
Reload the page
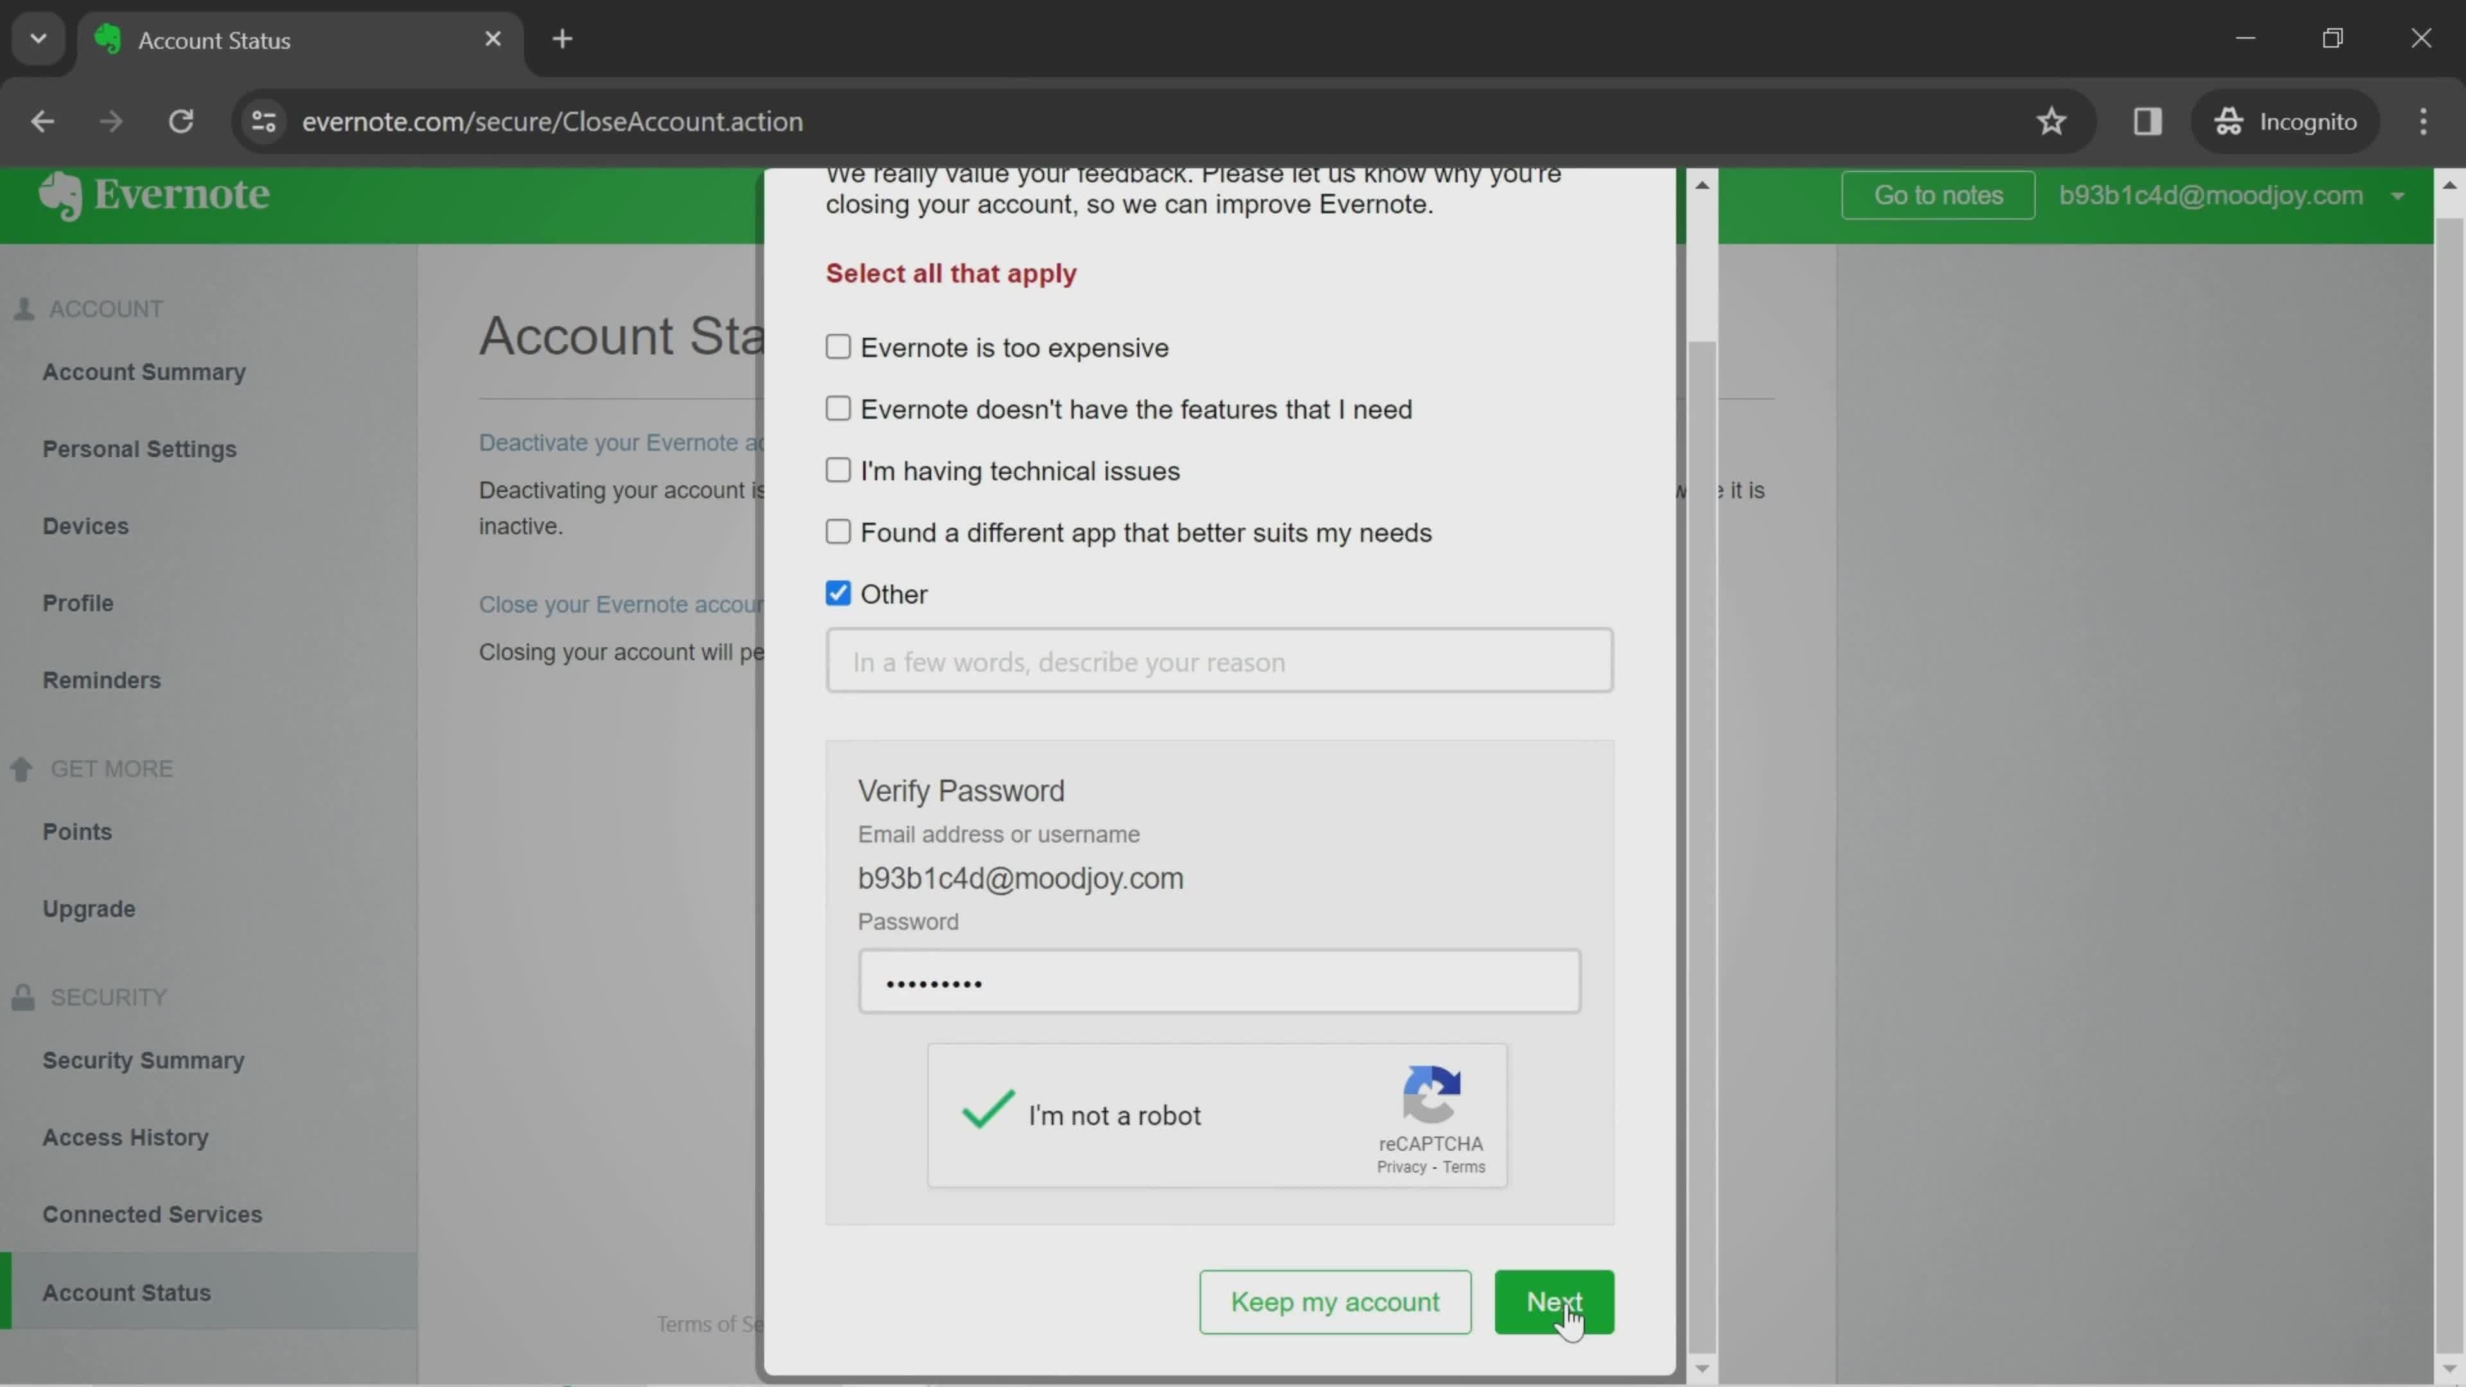tap(181, 121)
